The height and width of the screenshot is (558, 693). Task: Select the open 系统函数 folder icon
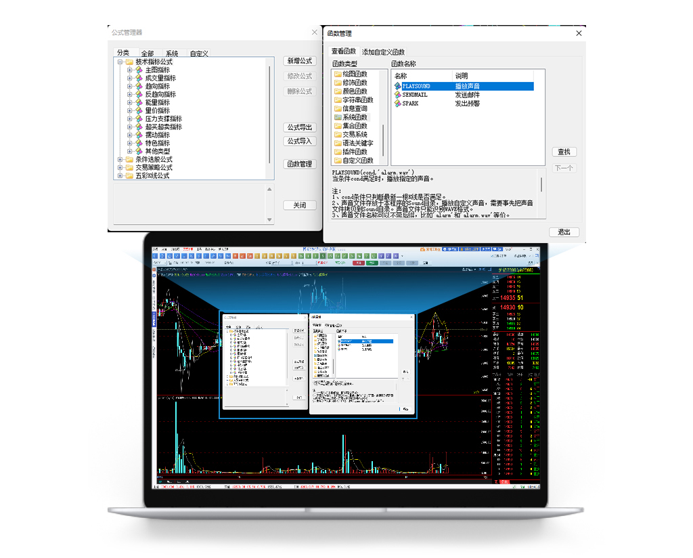click(x=338, y=117)
